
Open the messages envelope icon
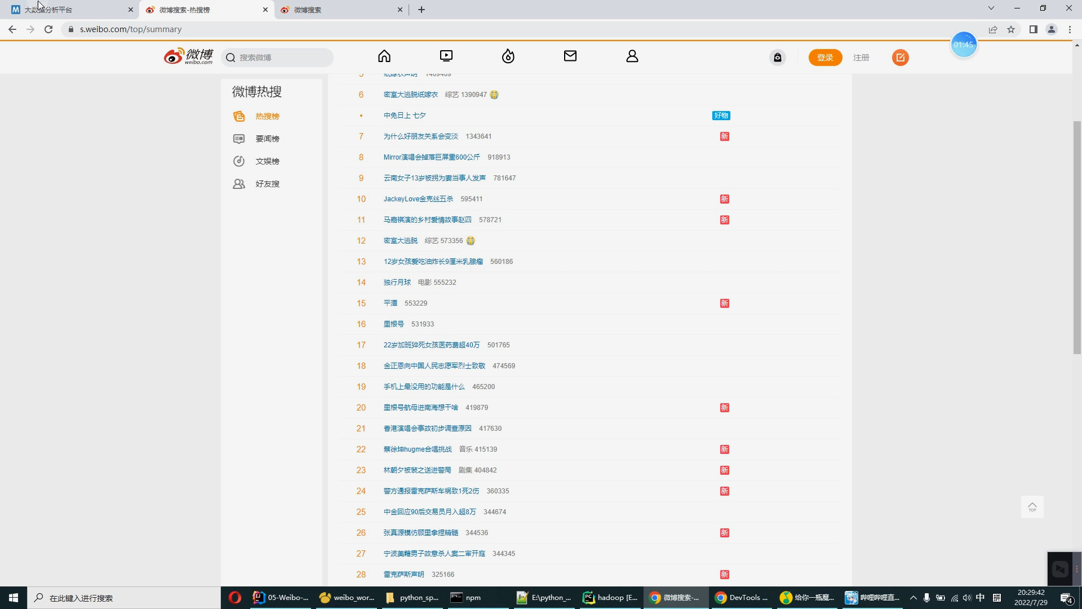tap(570, 56)
